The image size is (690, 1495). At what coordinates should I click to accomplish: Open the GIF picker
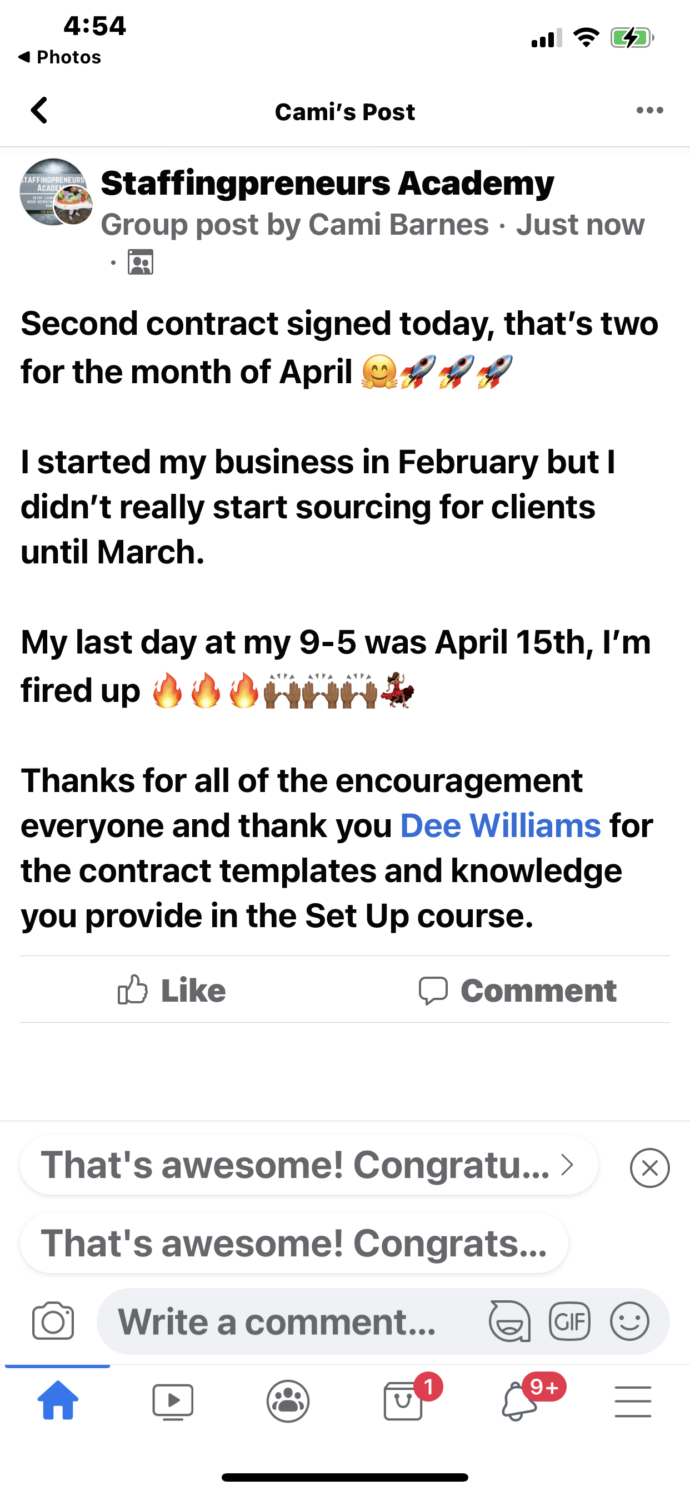click(x=569, y=1322)
